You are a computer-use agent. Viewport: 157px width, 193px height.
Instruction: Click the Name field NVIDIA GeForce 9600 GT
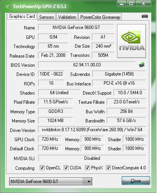coord(76,27)
